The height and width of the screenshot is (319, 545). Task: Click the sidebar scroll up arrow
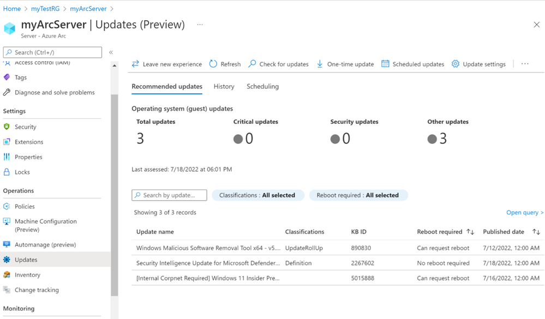(x=115, y=65)
